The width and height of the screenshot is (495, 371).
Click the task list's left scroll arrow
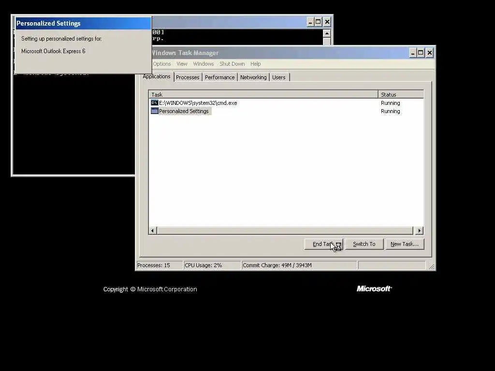[x=152, y=230]
